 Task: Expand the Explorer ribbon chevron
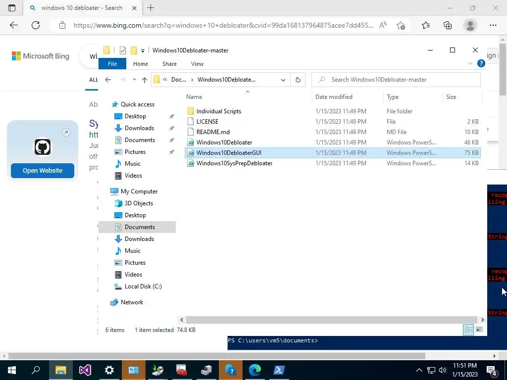tap(470, 64)
